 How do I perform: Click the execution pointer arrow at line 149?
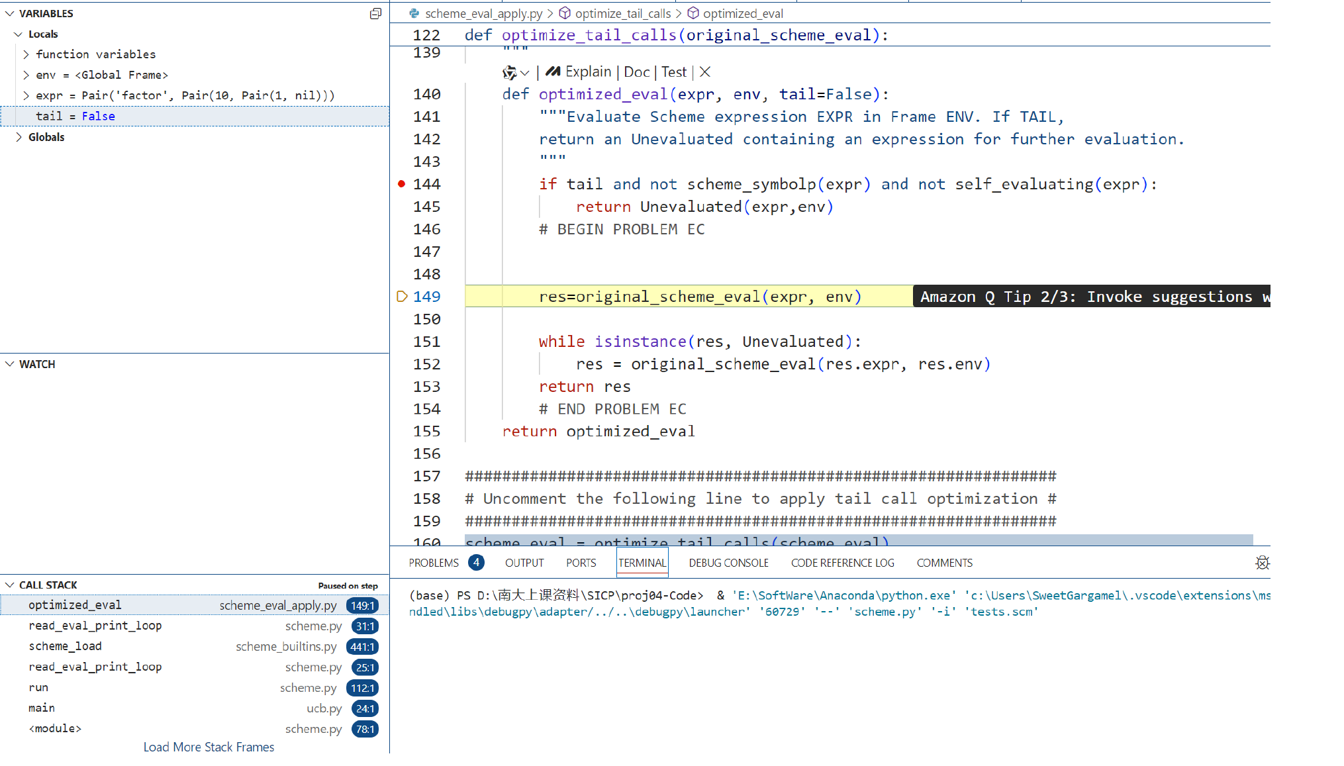[401, 297]
